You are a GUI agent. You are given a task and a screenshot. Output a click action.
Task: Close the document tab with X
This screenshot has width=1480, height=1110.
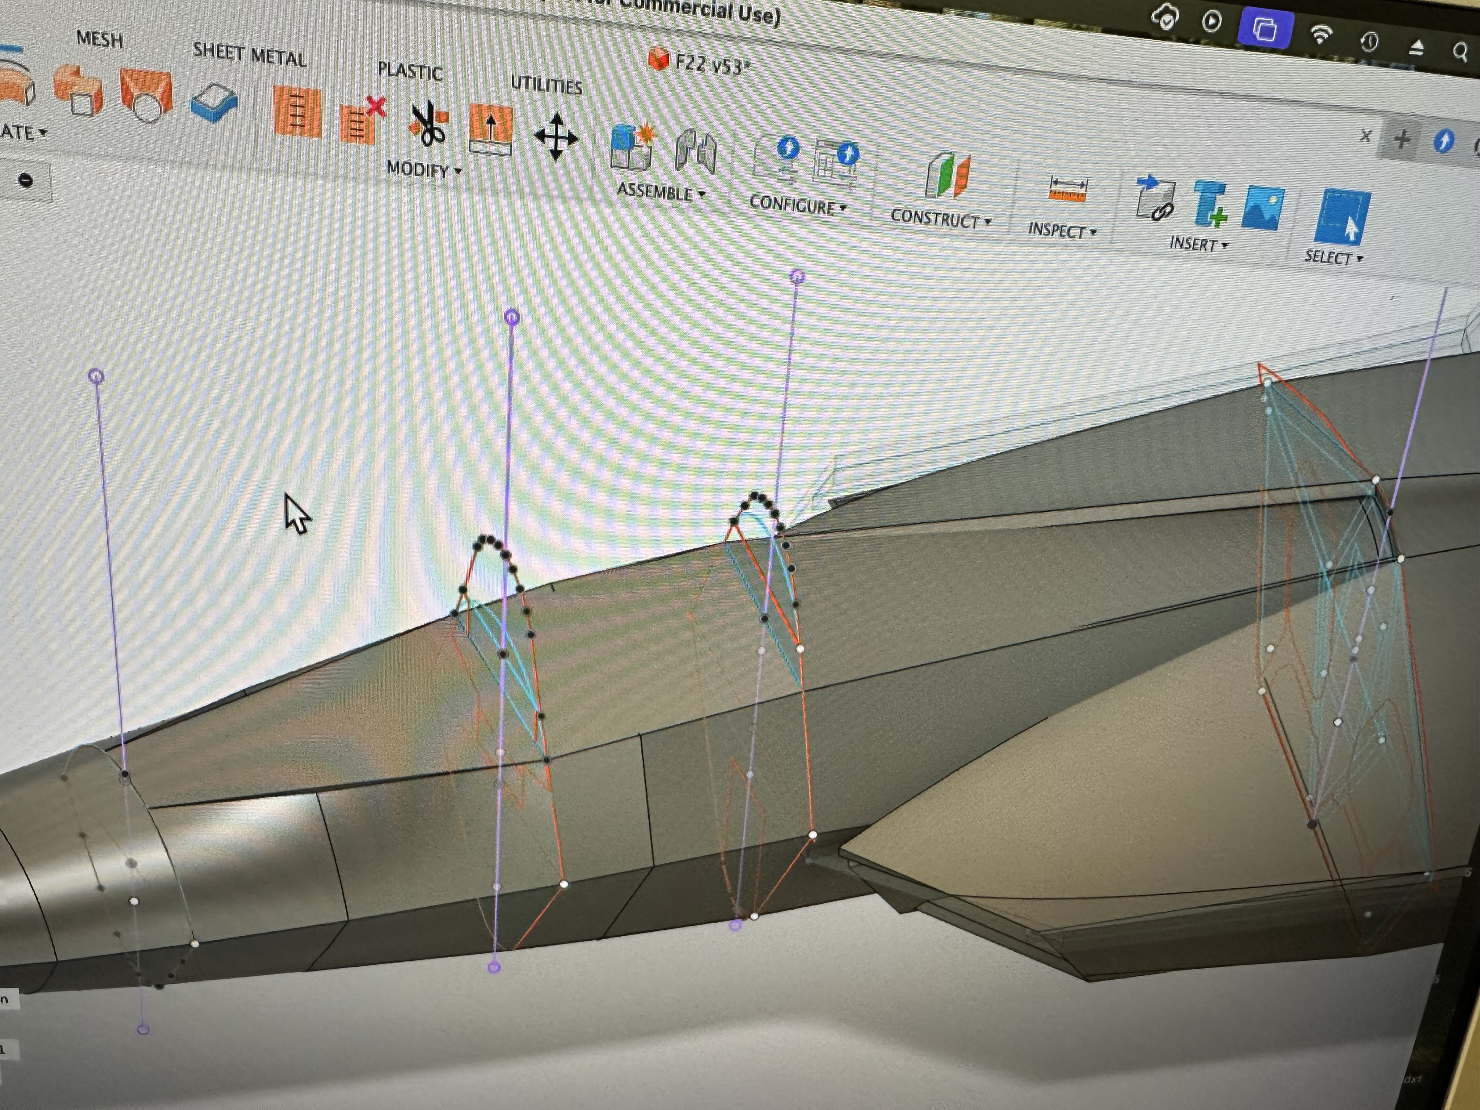point(1365,137)
